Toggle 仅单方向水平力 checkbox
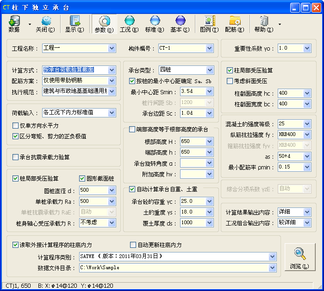The image size is (324, 291). [16, 126]
